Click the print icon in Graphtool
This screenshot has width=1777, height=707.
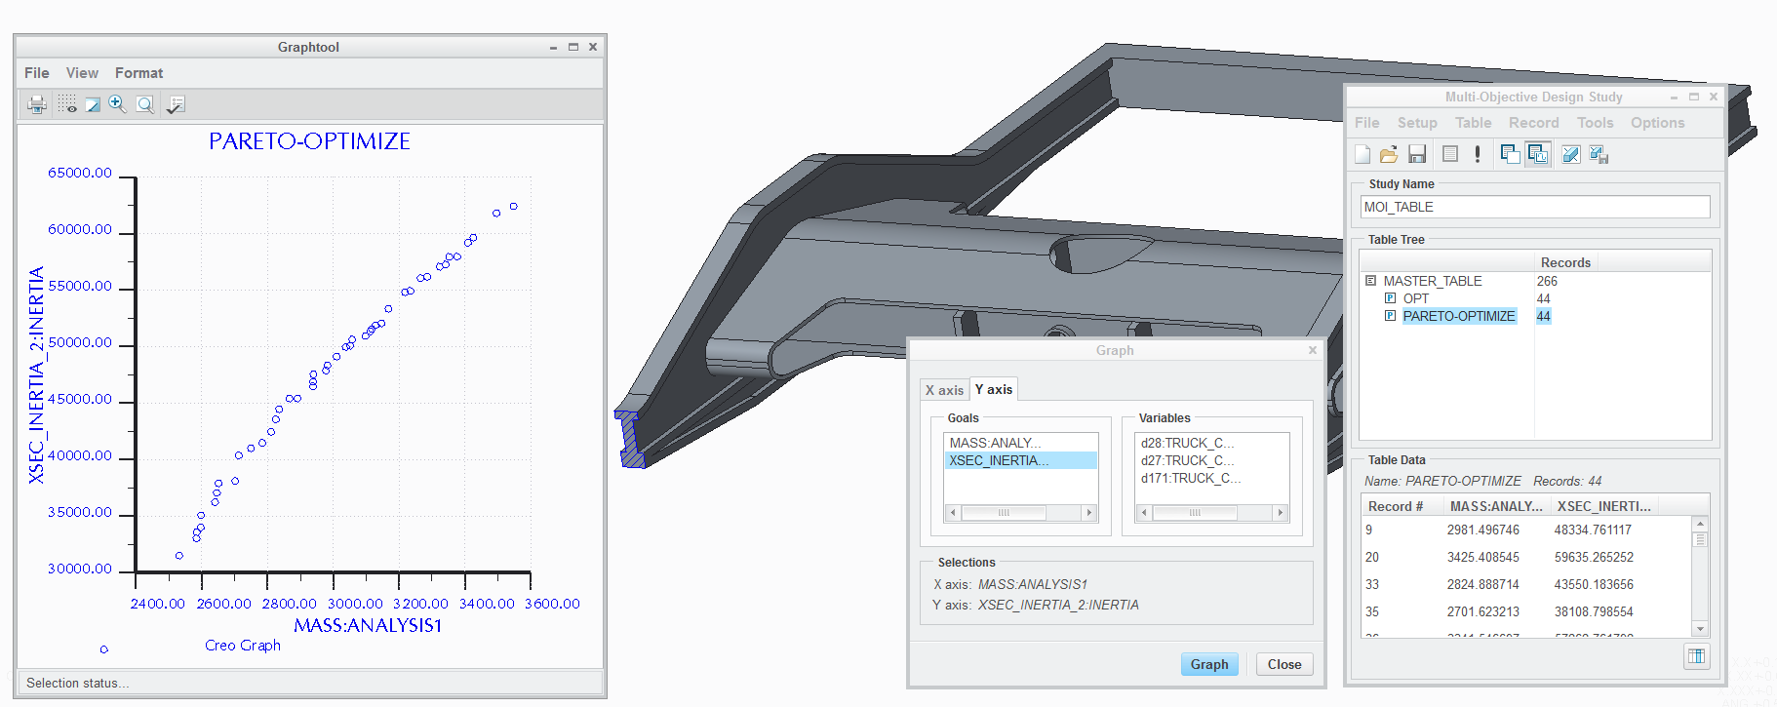tap(37, 104)
